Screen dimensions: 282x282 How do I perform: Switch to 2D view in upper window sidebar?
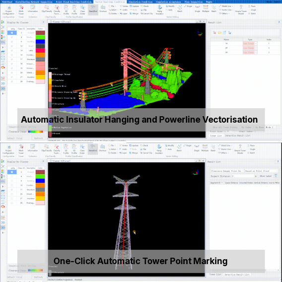click(3, 83)
